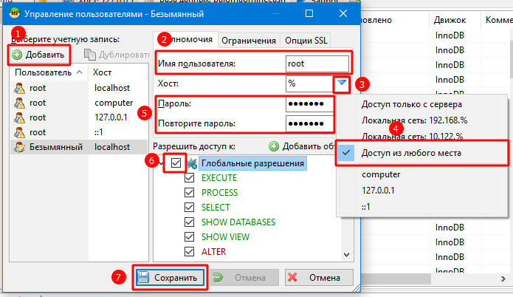Sort user list by Пользователь column

(49, 72)
